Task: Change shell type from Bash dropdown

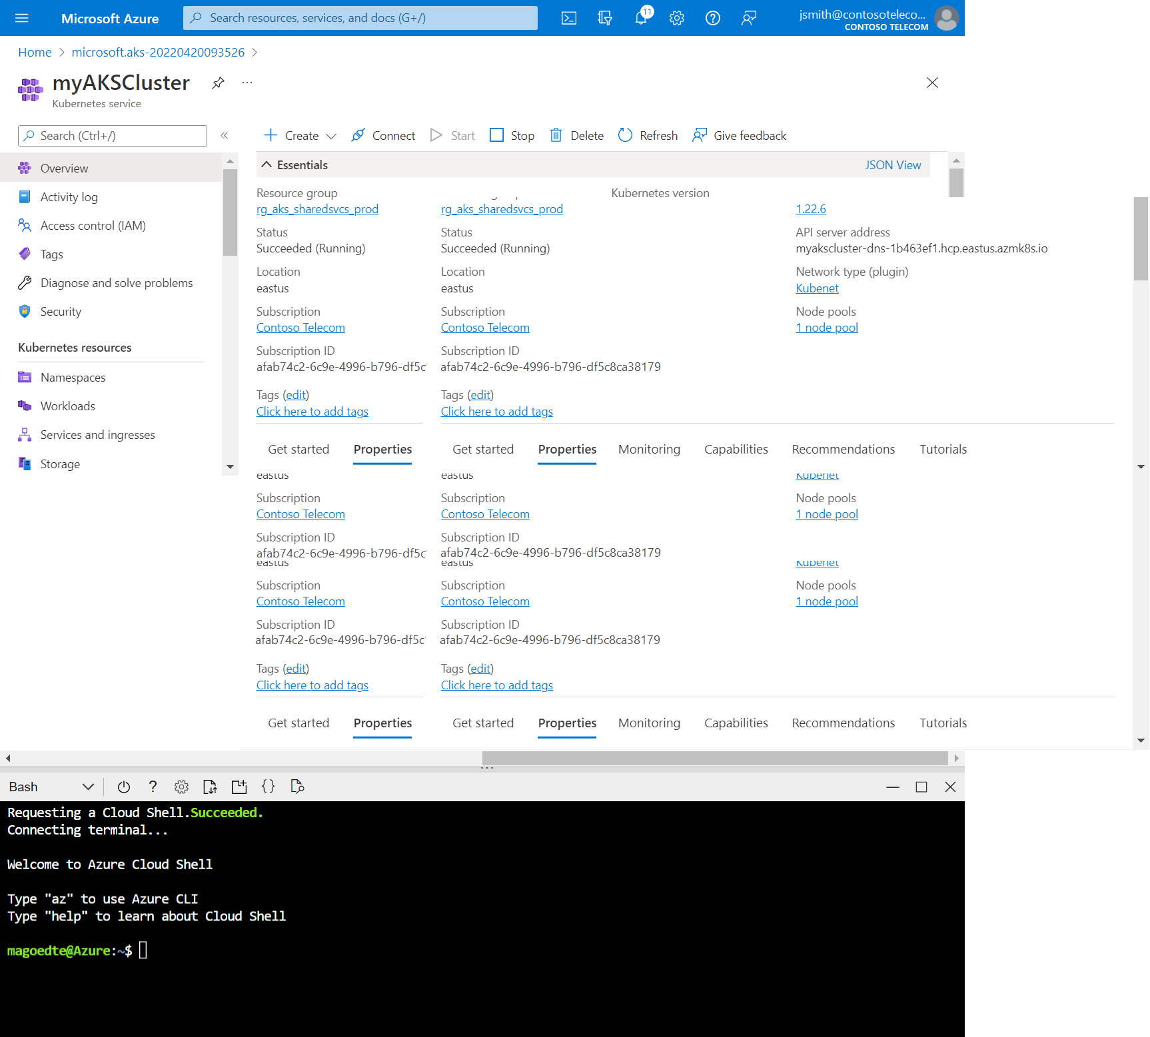Action: [51, 787]
